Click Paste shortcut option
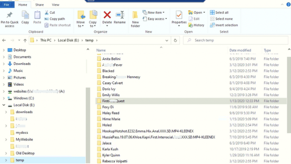The height and width of the screenshot is (164, 291). pyautogui.click(x=58, y=25)
